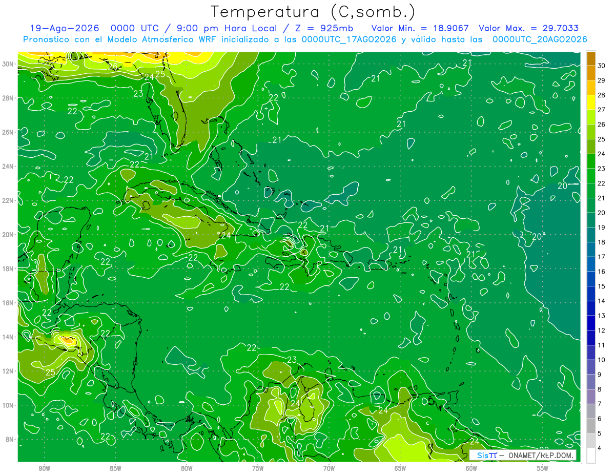Click the bright yellow swatch between 27 and 28
The image size is (615, 475).
pyautogui.click(x=591, y=102)
